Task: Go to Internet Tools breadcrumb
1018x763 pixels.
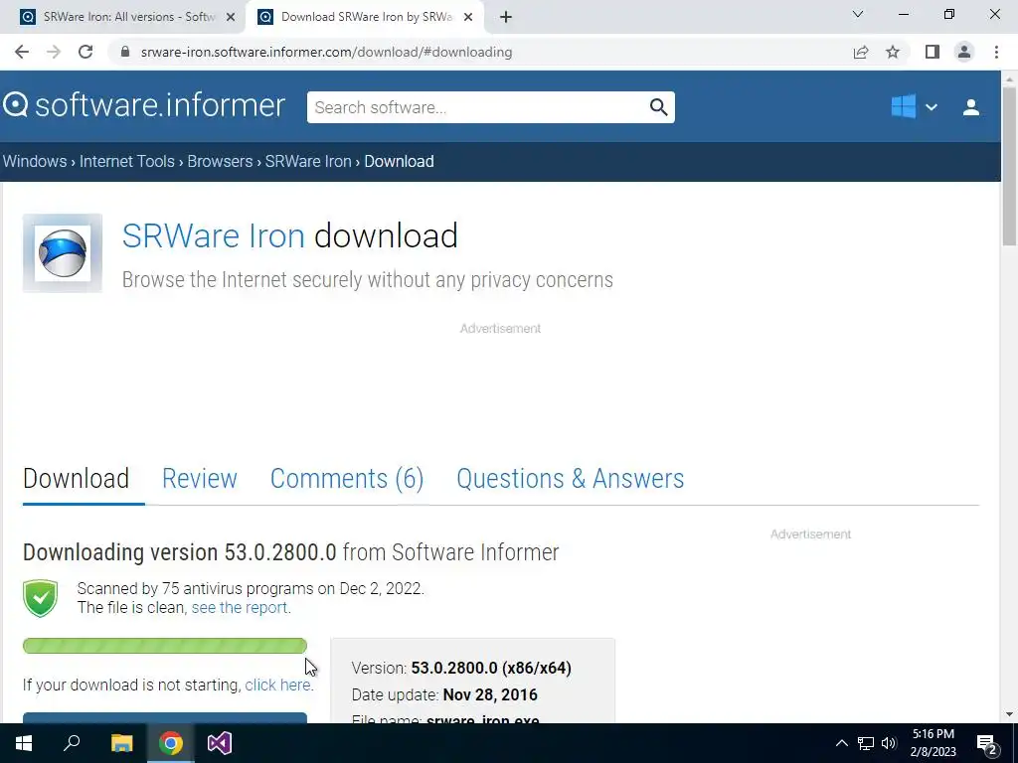Action: click(x=127, y=161)
